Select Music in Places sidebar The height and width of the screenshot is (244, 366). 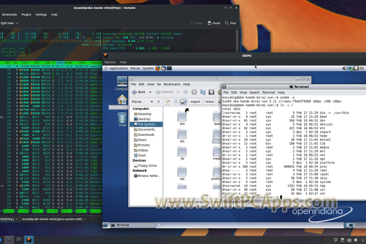(x=140, y=140)
